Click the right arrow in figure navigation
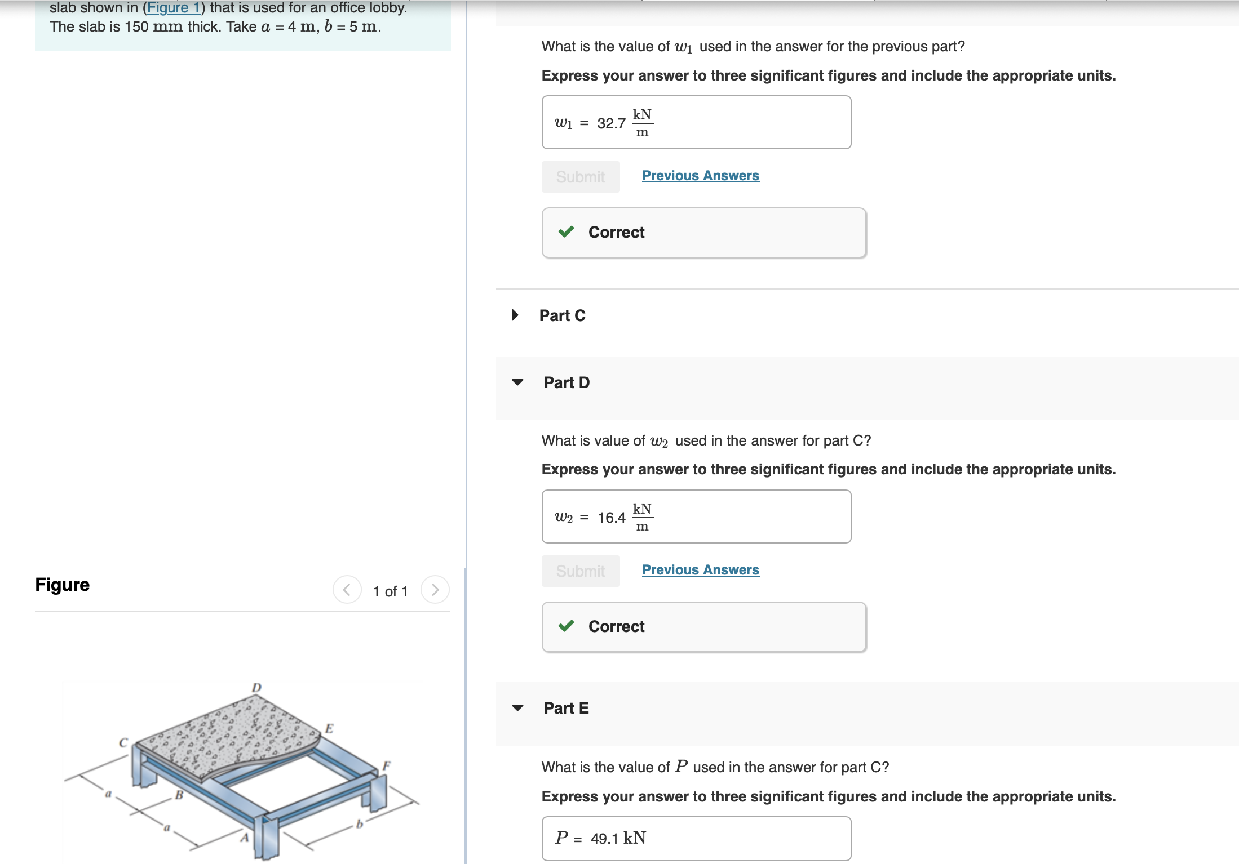This screenshot has height=864, width=1239. click(x=435, y=590)
